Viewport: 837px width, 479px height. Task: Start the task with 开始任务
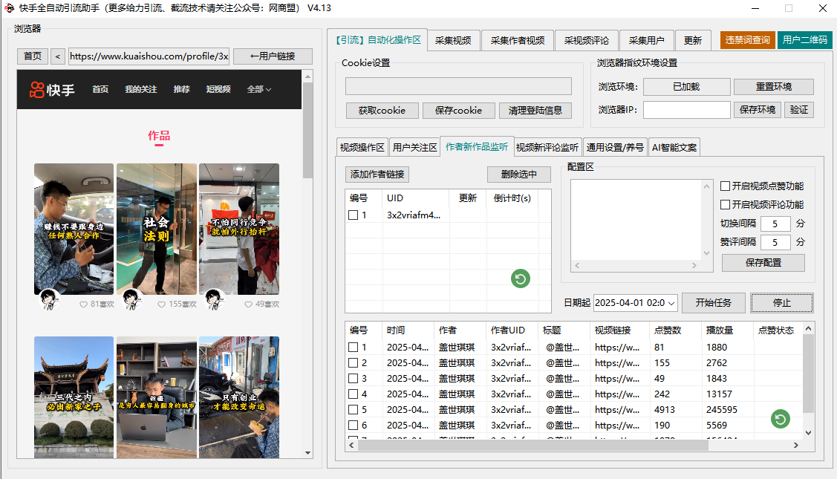pos(714,303)
